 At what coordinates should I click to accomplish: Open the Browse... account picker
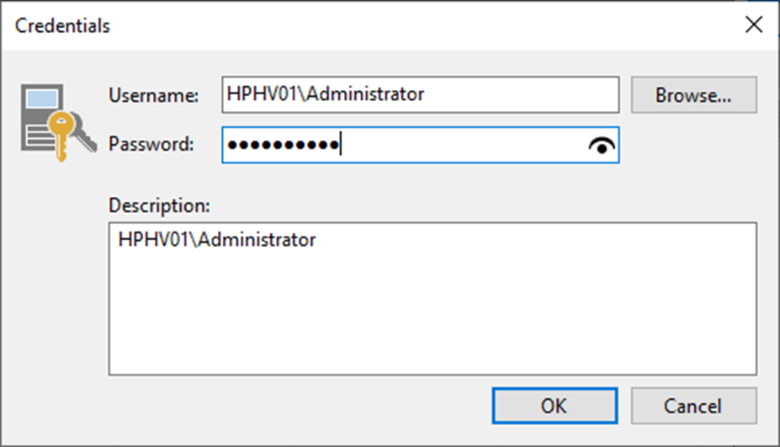694,94
